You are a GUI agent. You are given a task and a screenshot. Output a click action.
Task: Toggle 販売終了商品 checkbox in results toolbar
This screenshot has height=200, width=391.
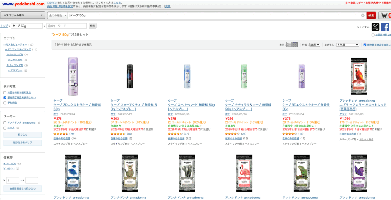pos(365,45)
